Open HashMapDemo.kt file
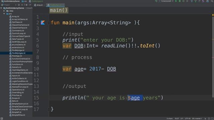 point(20,70)
